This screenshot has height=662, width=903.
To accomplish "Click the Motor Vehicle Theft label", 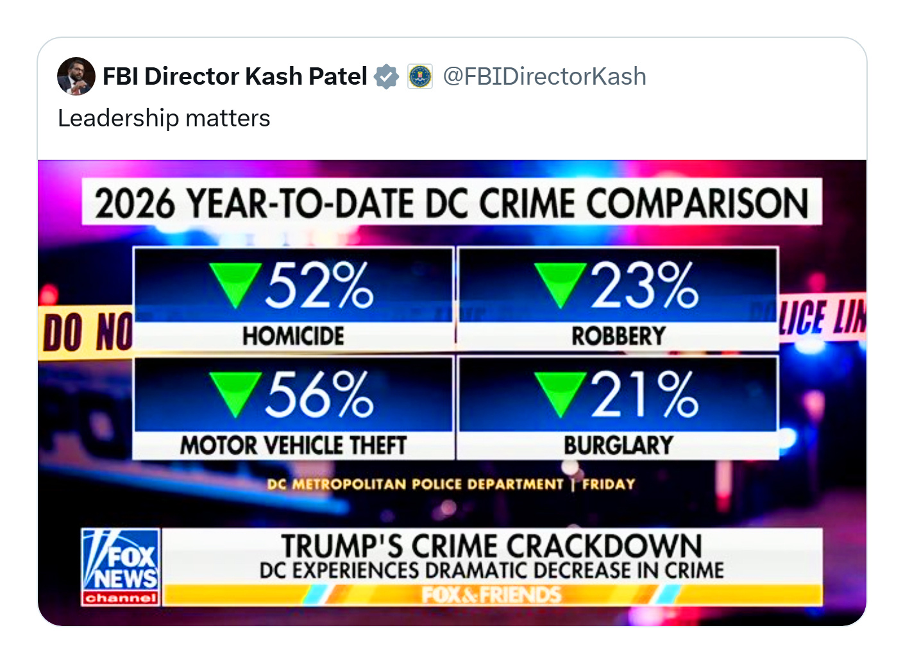I will pos(293,445).
